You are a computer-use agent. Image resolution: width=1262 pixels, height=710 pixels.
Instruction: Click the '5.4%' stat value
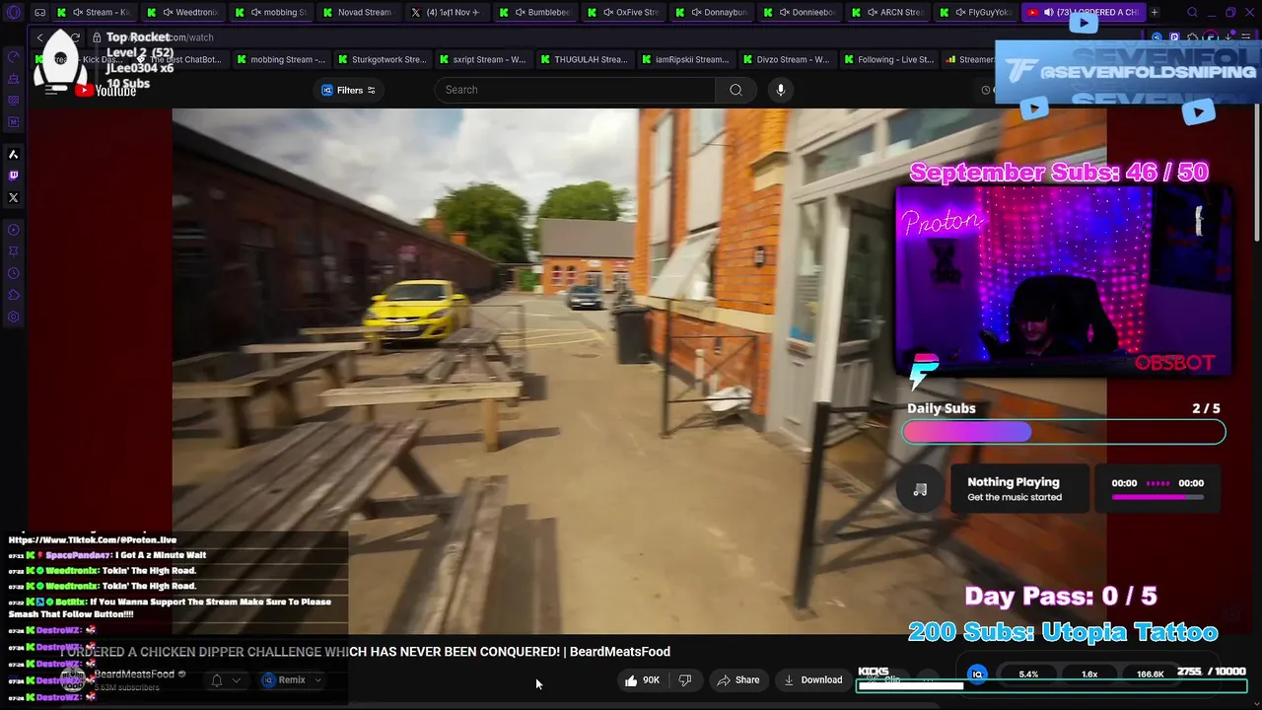tap(1028, 674)
